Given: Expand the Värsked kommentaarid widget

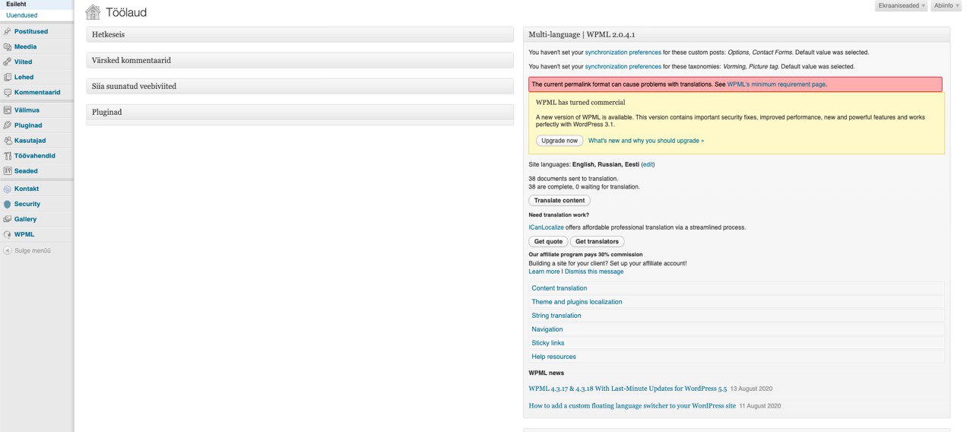Looking at the screenshot, I should [x=300, y=60].
